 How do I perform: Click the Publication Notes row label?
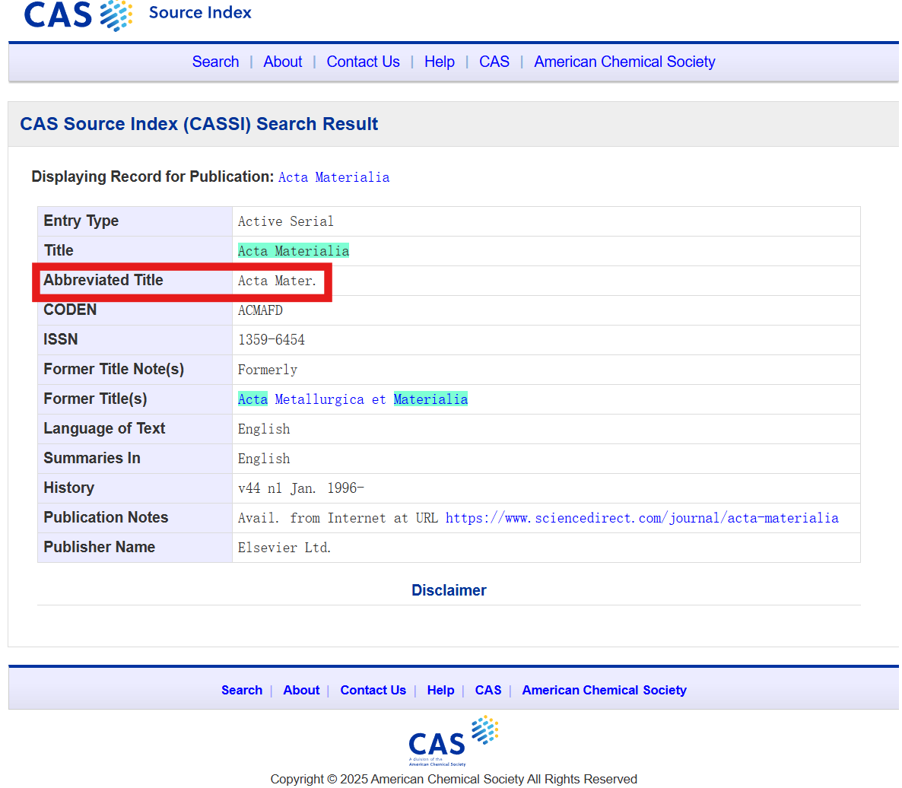[x=106, y=517]
